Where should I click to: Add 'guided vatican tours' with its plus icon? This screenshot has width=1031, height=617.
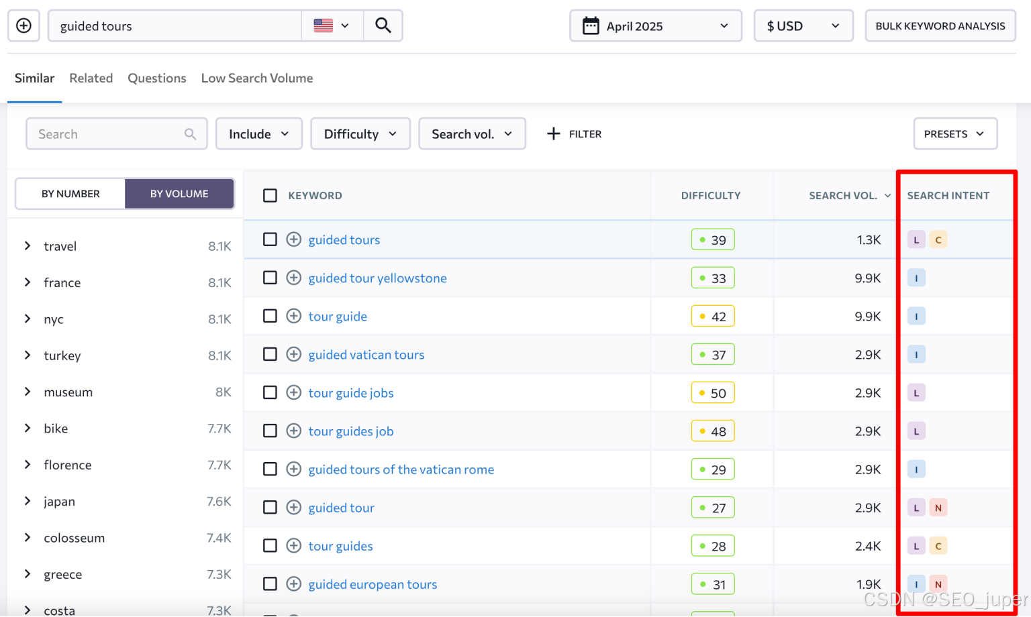tap(293, 354)
